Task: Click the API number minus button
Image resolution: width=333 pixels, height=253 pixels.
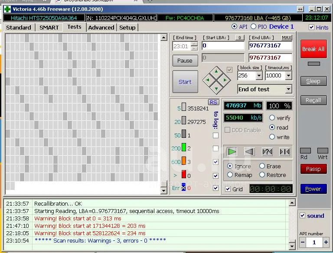Action: 303,243
